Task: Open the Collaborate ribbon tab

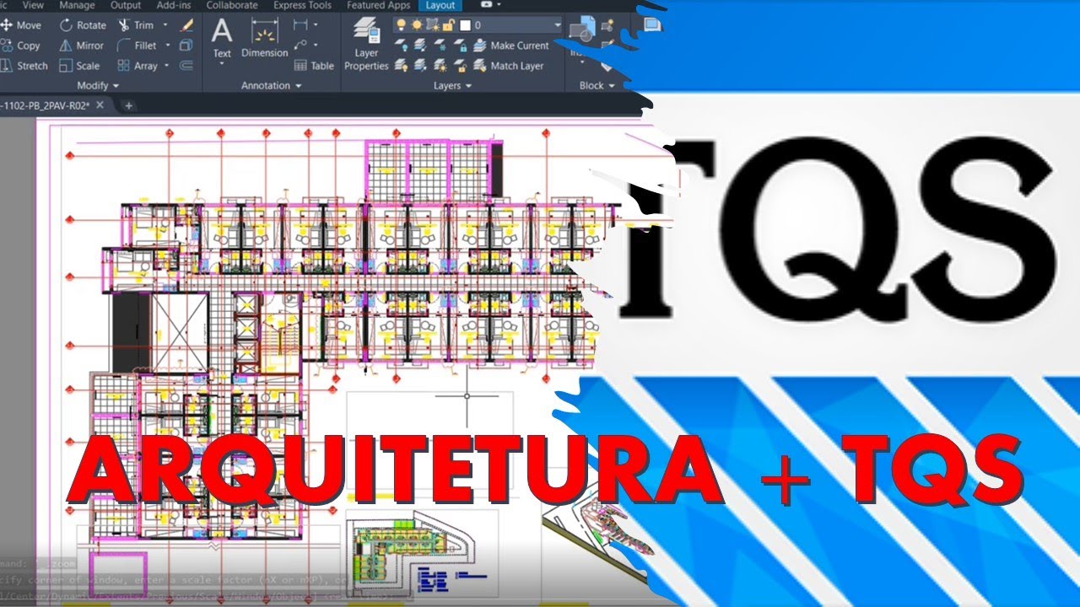Action: [x=231, y=5]
